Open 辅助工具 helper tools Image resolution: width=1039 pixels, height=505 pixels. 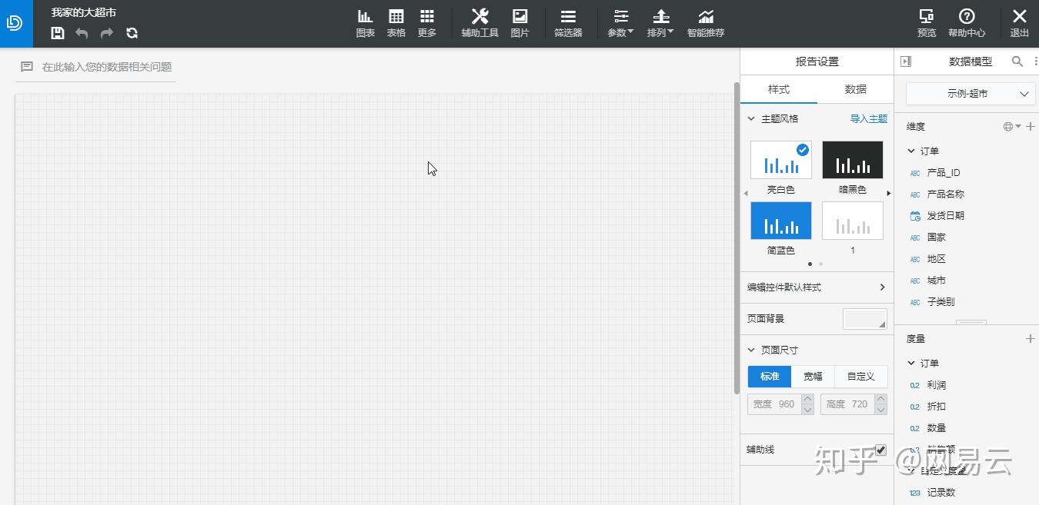[480, 23]
